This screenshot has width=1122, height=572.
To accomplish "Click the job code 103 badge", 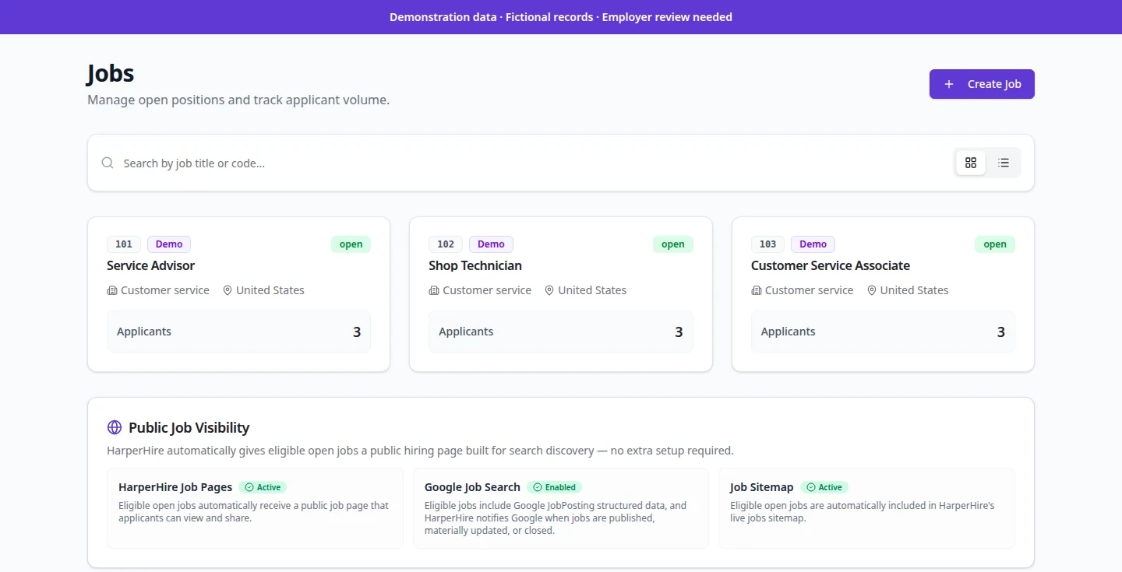I will pos(768,244).
